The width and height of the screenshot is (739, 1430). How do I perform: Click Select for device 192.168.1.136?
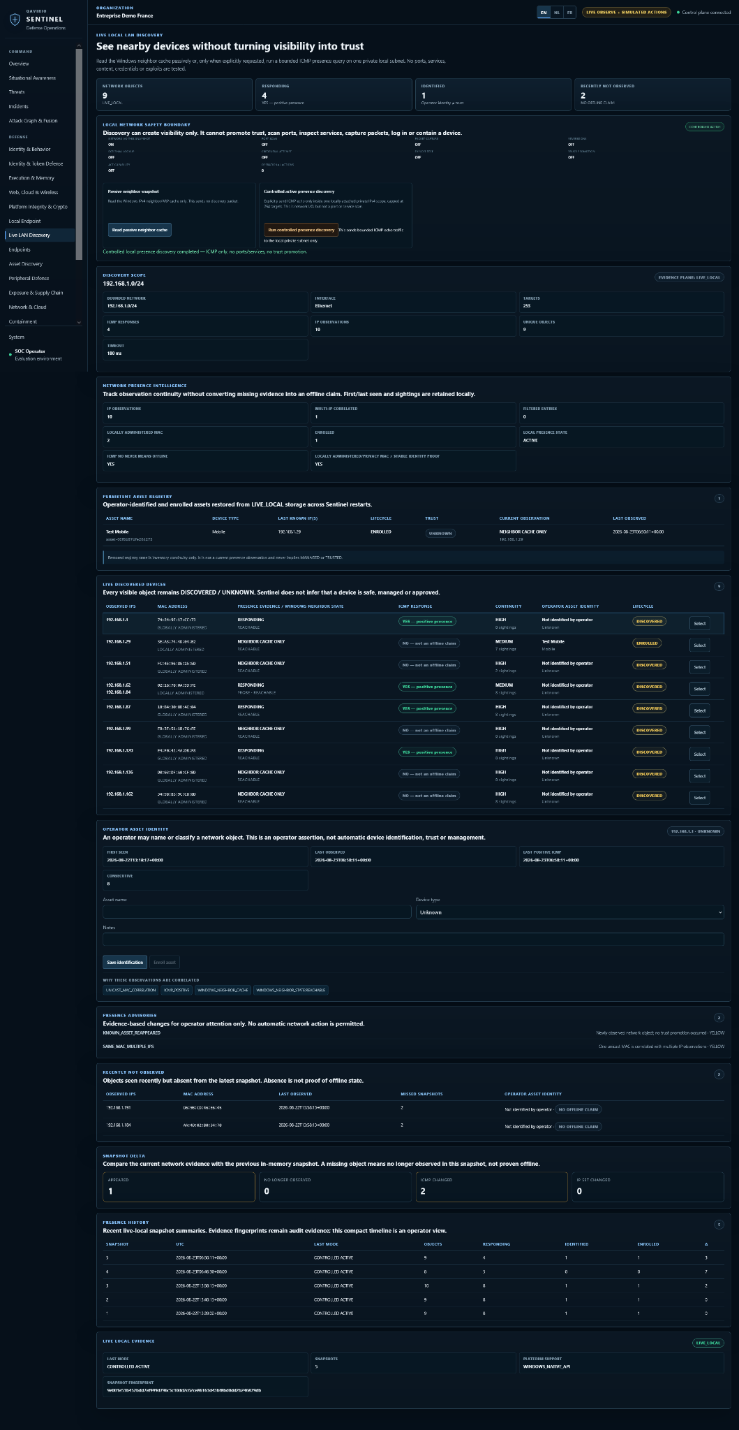point(699,776)
